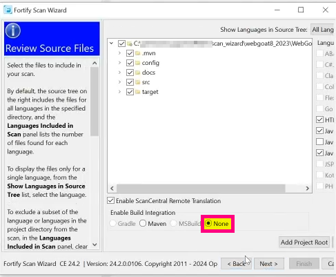
Task: Click the Next button
Action: point(269,264)
